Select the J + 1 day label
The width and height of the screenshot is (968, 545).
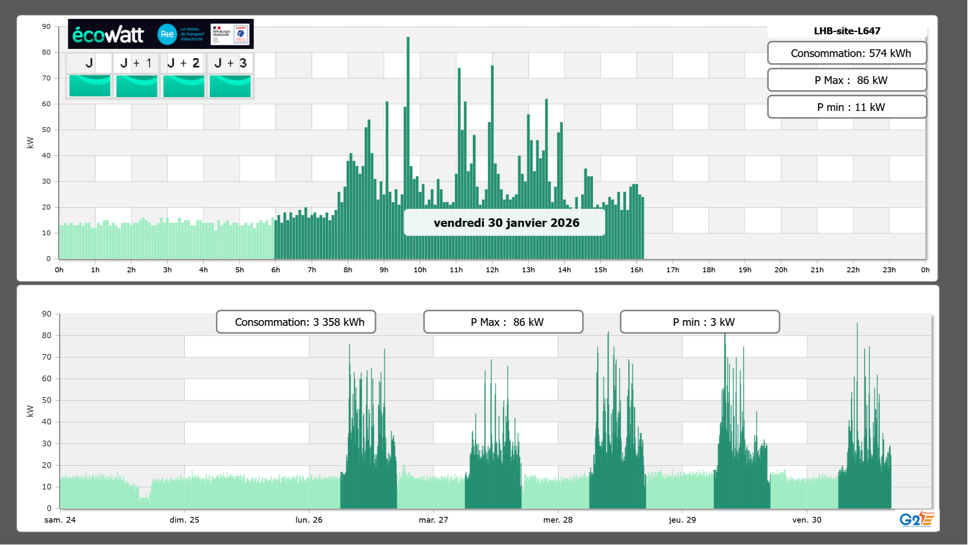pyautogui.click(x=136, y=63)
